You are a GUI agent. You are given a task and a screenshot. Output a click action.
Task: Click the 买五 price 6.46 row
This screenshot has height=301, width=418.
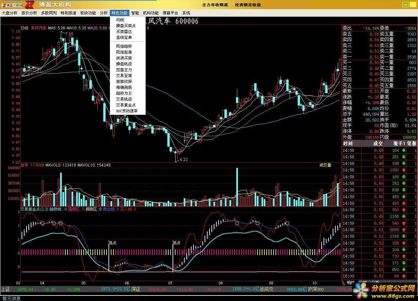379,86
